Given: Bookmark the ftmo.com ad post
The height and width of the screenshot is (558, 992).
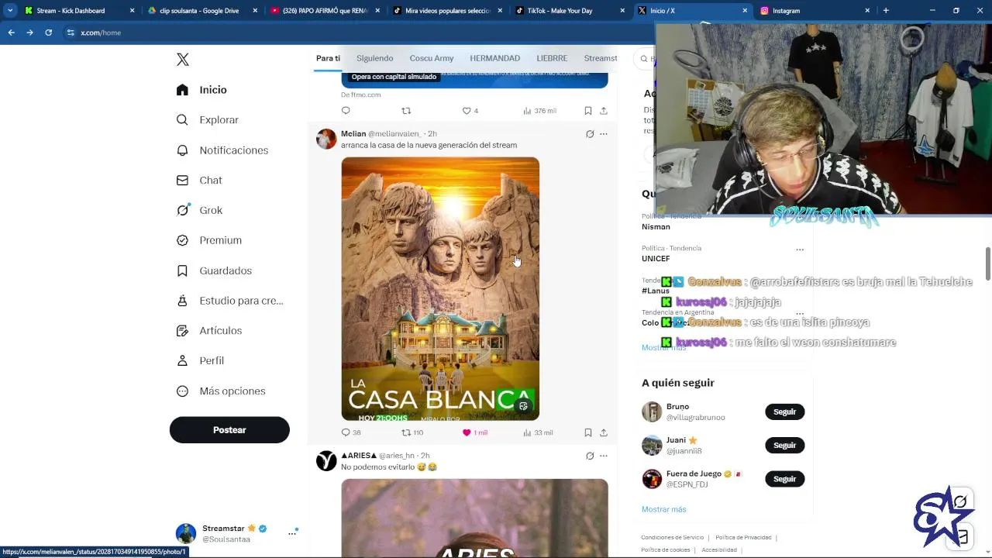Looking at the screenshot, I should tap(588, 111).
